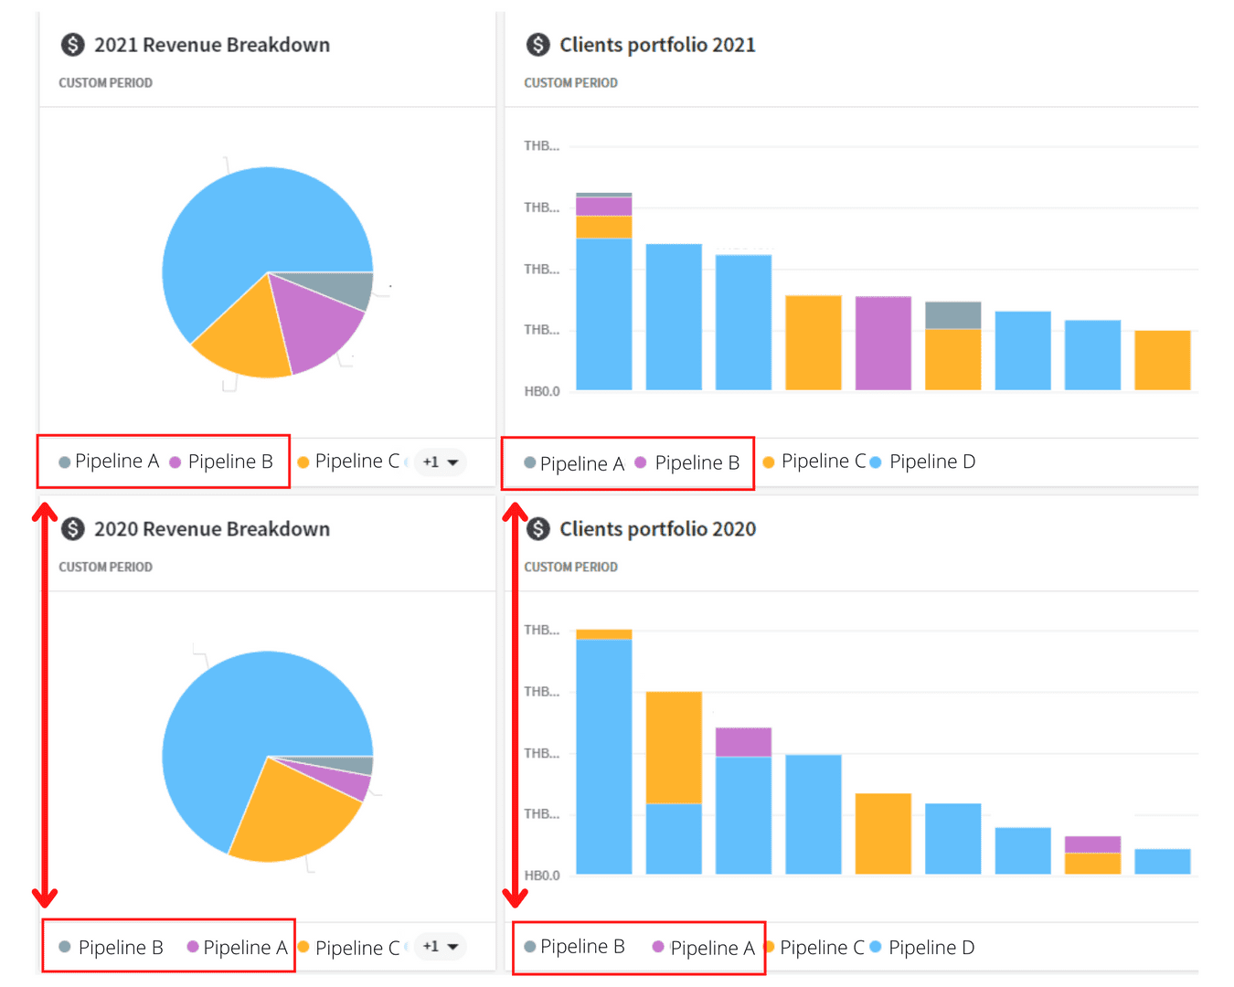Toggle Pipeline B legend in 2021 Revenue Breakdown

point(221,462)
